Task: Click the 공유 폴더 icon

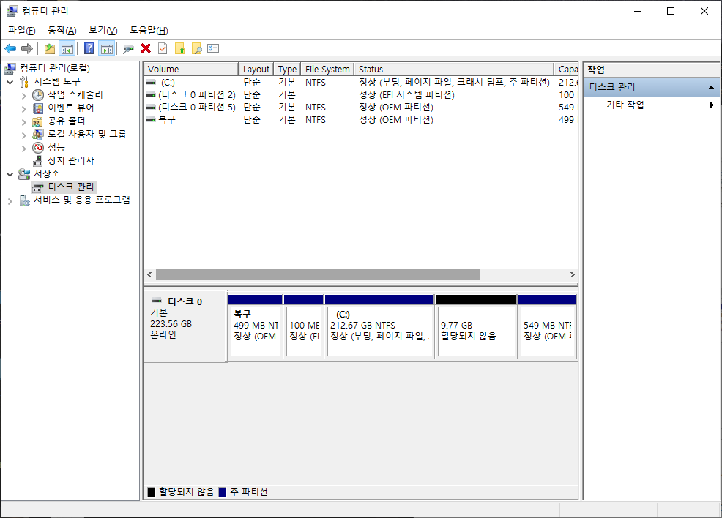Action: point(38,121)
